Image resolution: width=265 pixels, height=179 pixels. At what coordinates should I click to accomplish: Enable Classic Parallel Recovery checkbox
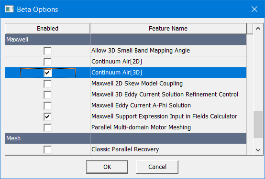[x=48, y=149]
